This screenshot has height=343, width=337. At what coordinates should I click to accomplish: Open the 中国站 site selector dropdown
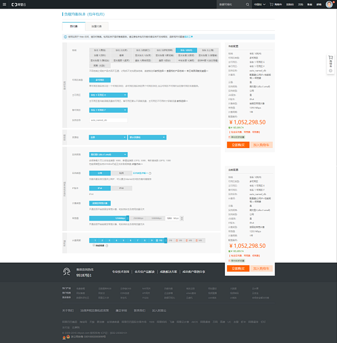[260, 4]
